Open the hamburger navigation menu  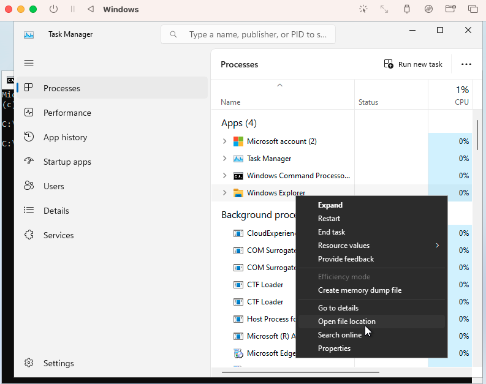coord(29,63)
